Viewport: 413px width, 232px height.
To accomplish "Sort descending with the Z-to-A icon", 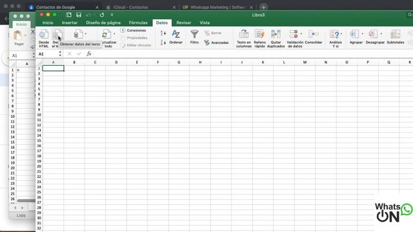I will [x=163, y=42].
